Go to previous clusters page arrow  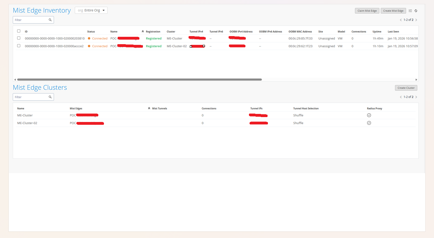pos(401,97)
